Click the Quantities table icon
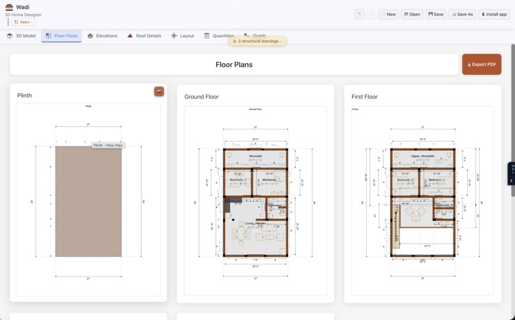 point(206,36)
